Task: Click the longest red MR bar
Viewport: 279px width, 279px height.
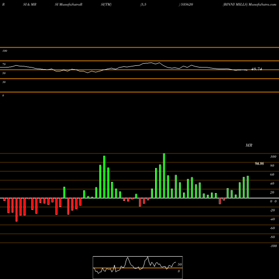Action: 17,210
